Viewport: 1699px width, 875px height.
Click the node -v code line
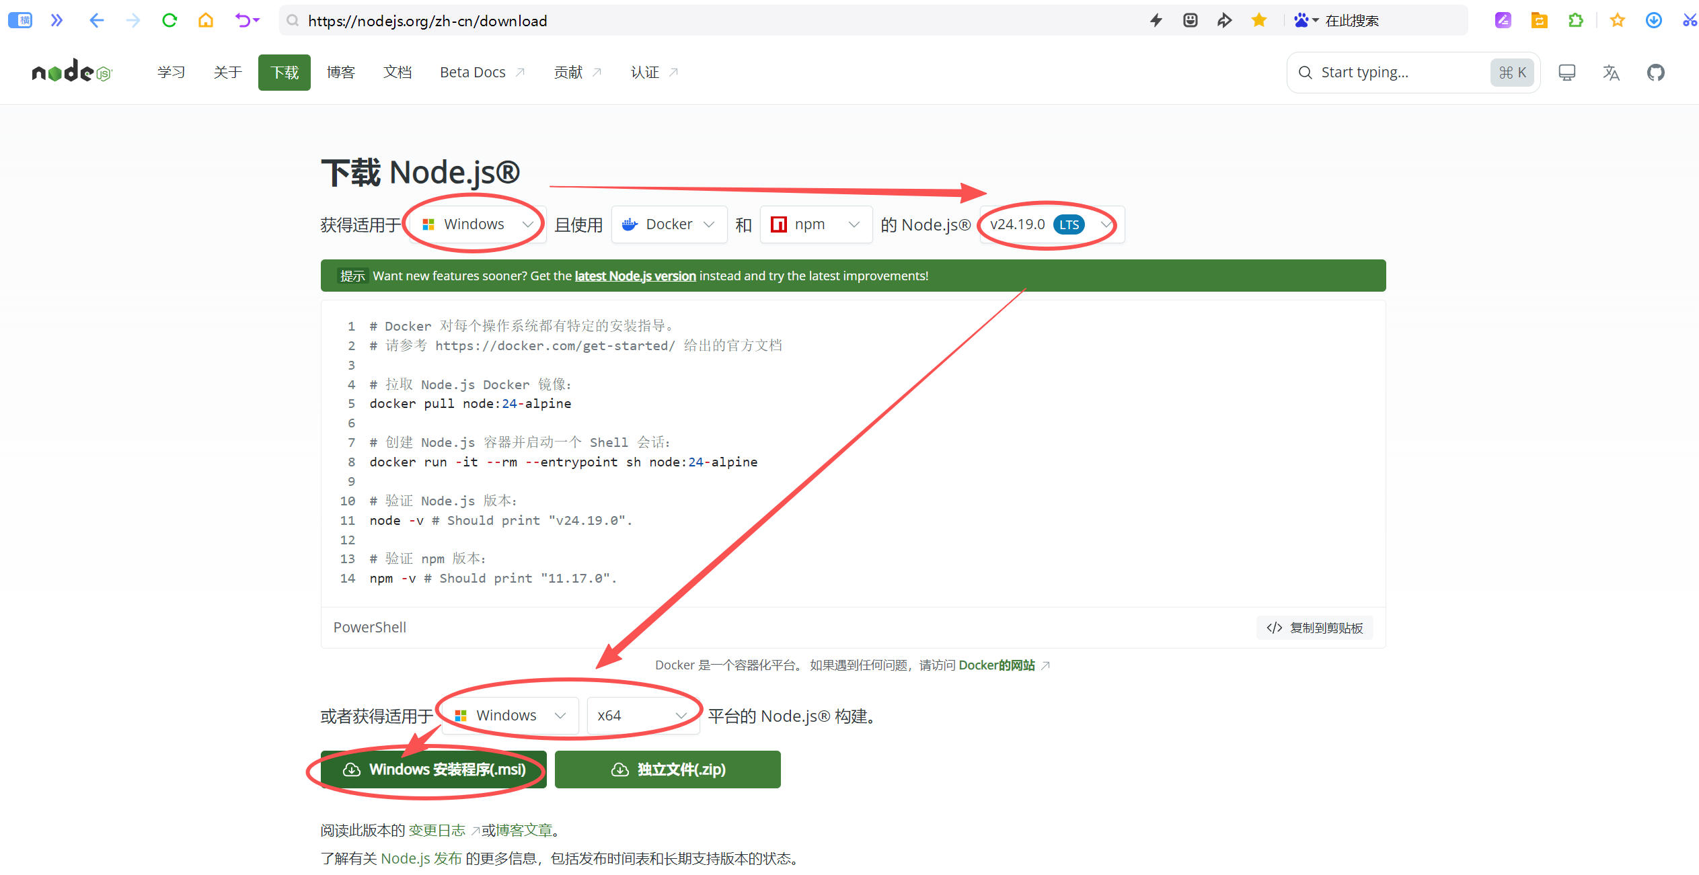click(500, 521)
